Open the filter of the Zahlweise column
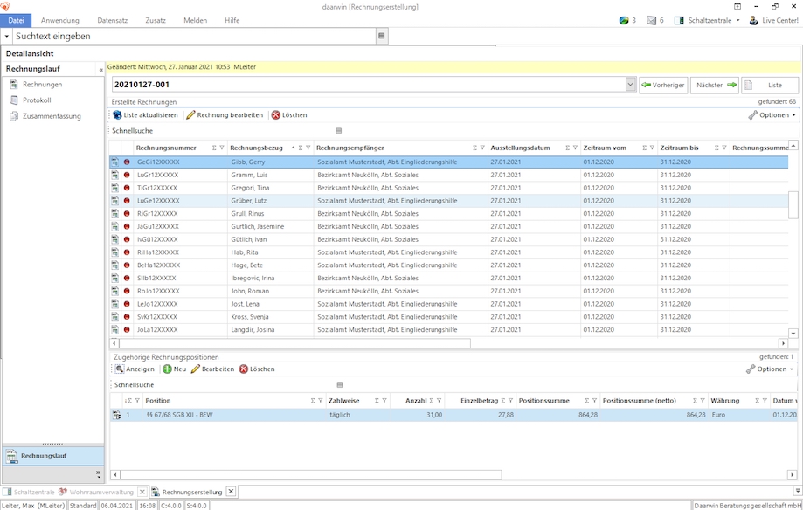Image resolution: width=803 pixels, height=510 pixels. (x=384, y=401)
